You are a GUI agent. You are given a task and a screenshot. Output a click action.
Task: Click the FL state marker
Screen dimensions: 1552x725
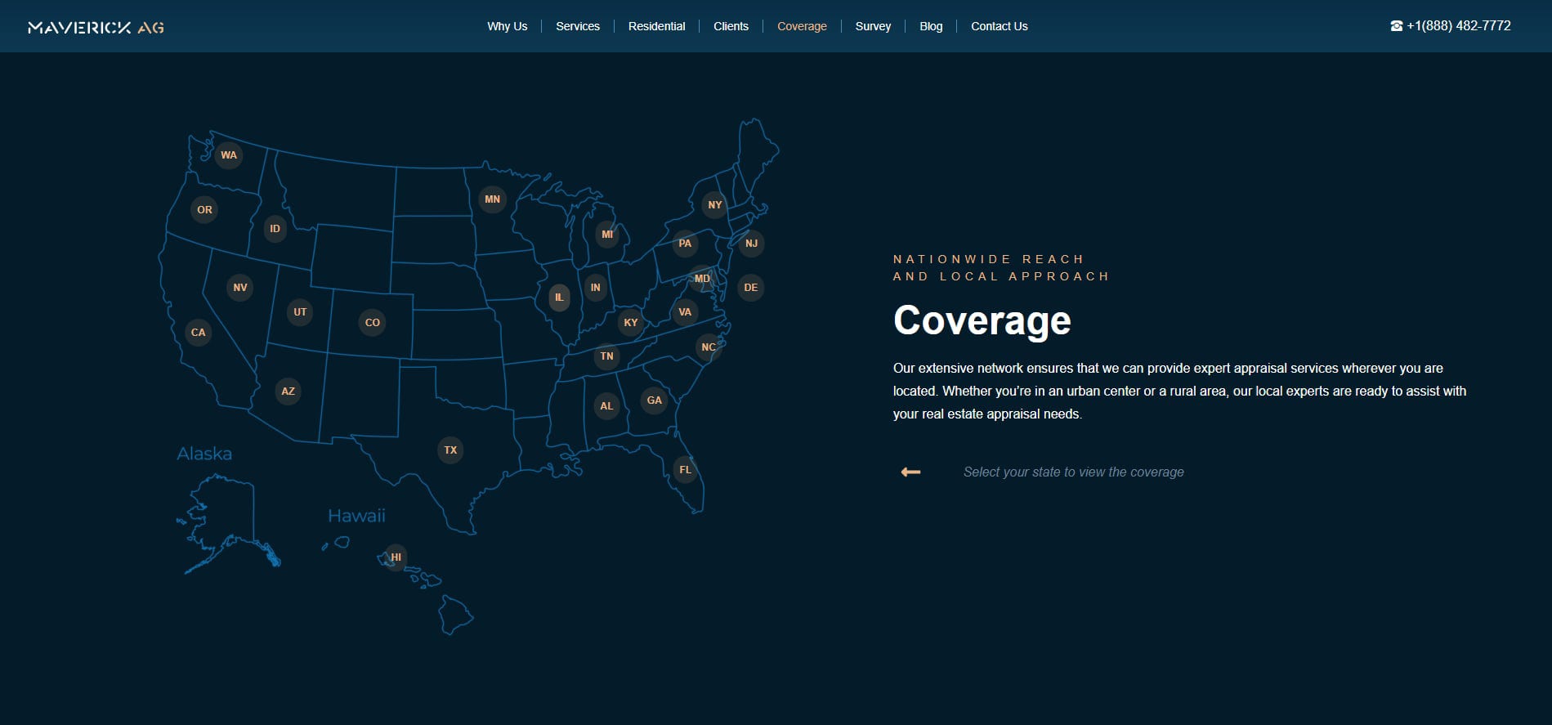(685, 470)
